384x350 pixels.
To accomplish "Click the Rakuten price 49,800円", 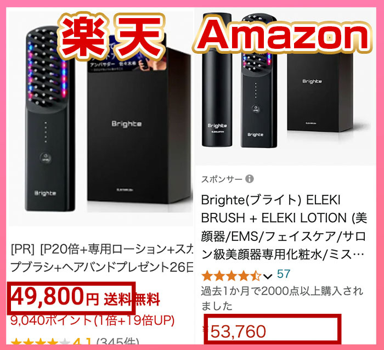I will (x=54, y=296).
